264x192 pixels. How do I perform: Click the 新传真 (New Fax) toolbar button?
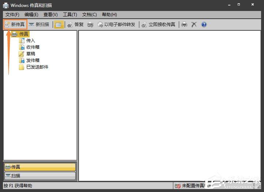tap(15, 25)
